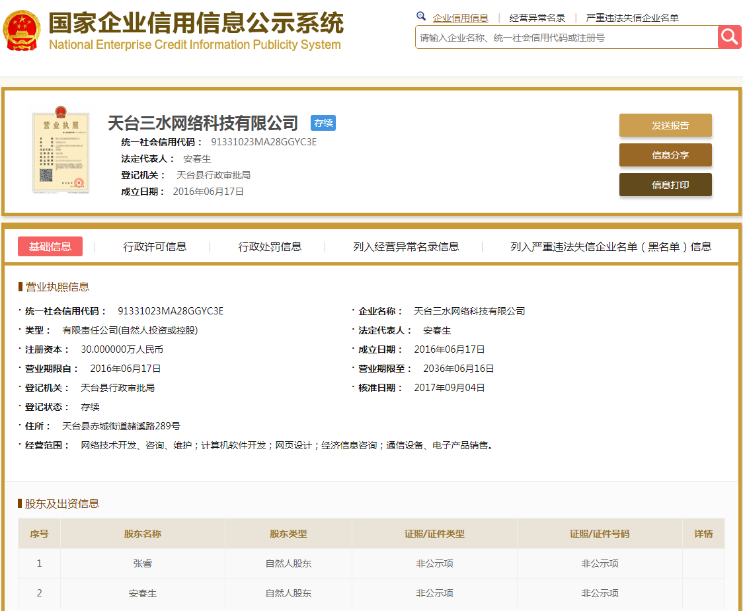Click the 存续 status badge

323,123
